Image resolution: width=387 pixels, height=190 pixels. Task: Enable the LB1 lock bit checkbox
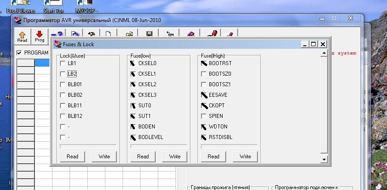click(63, 63)
